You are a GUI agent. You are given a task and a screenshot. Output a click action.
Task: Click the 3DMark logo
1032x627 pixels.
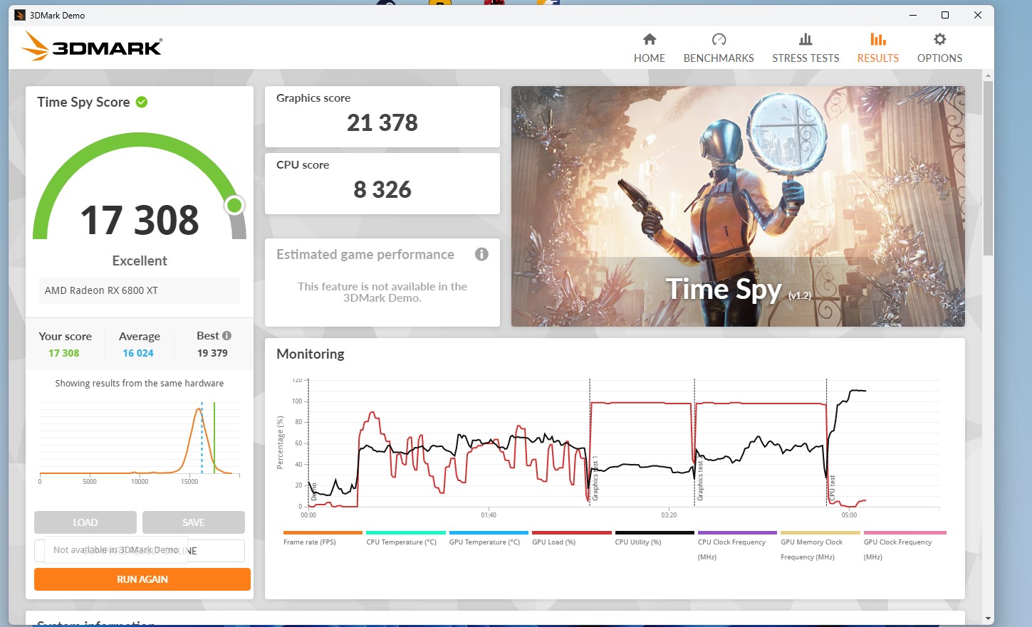(x=92, y=46)
